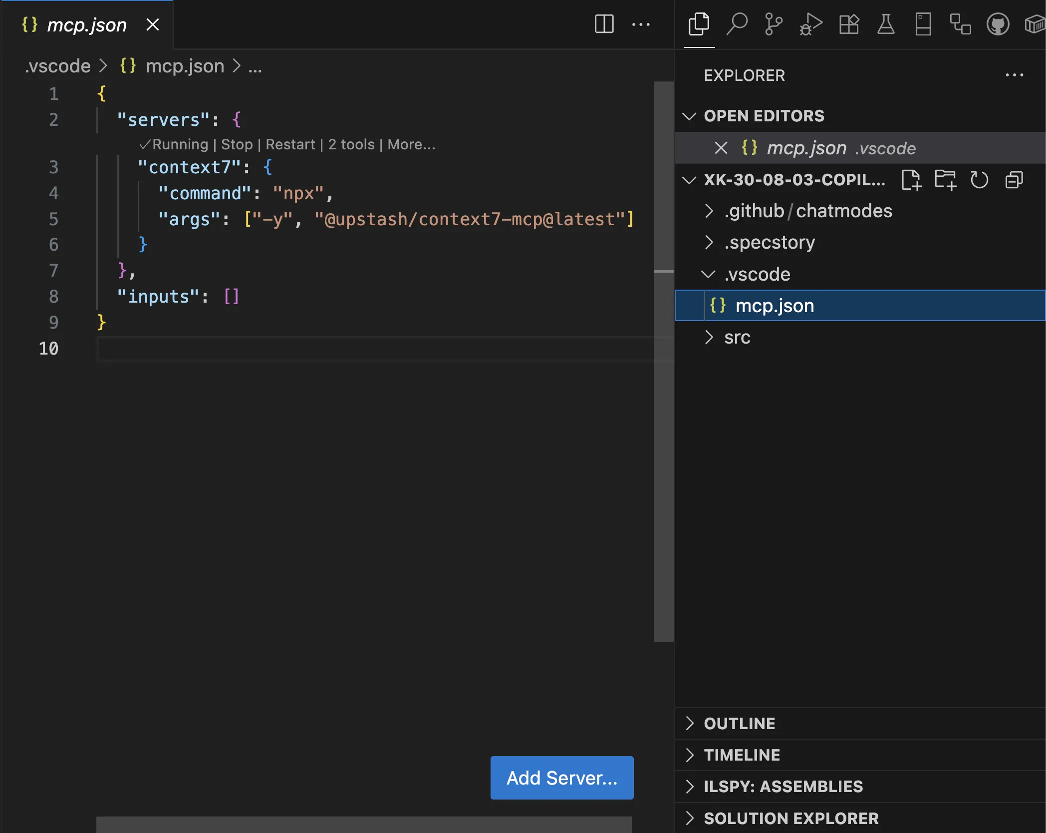Open the Source Control view
Image resolution: width=1046 pixels, height=833 pixels.
pos(774,24)
